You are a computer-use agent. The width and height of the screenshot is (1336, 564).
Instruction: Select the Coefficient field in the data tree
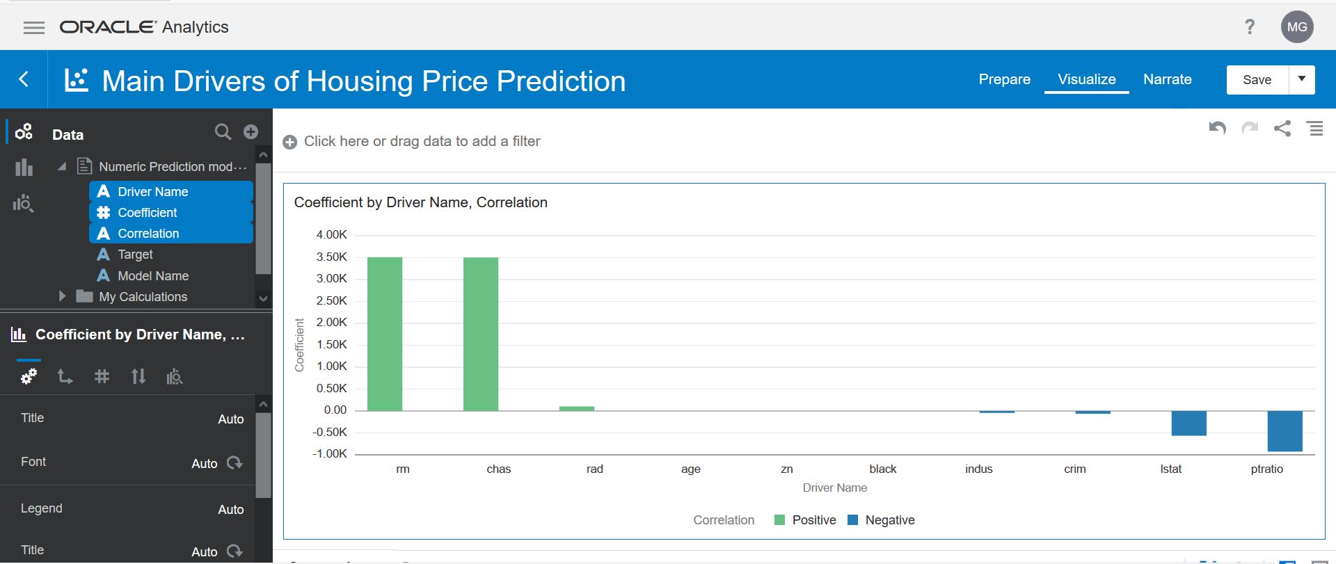[x=146, y=212]
